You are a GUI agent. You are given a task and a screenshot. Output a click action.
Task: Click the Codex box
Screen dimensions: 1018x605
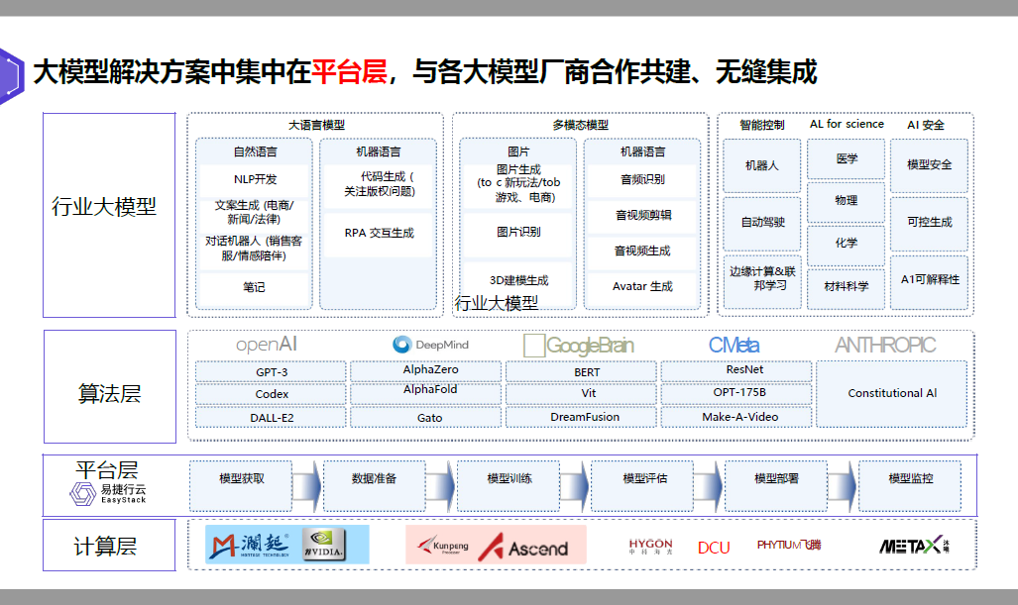pos(271,394)
